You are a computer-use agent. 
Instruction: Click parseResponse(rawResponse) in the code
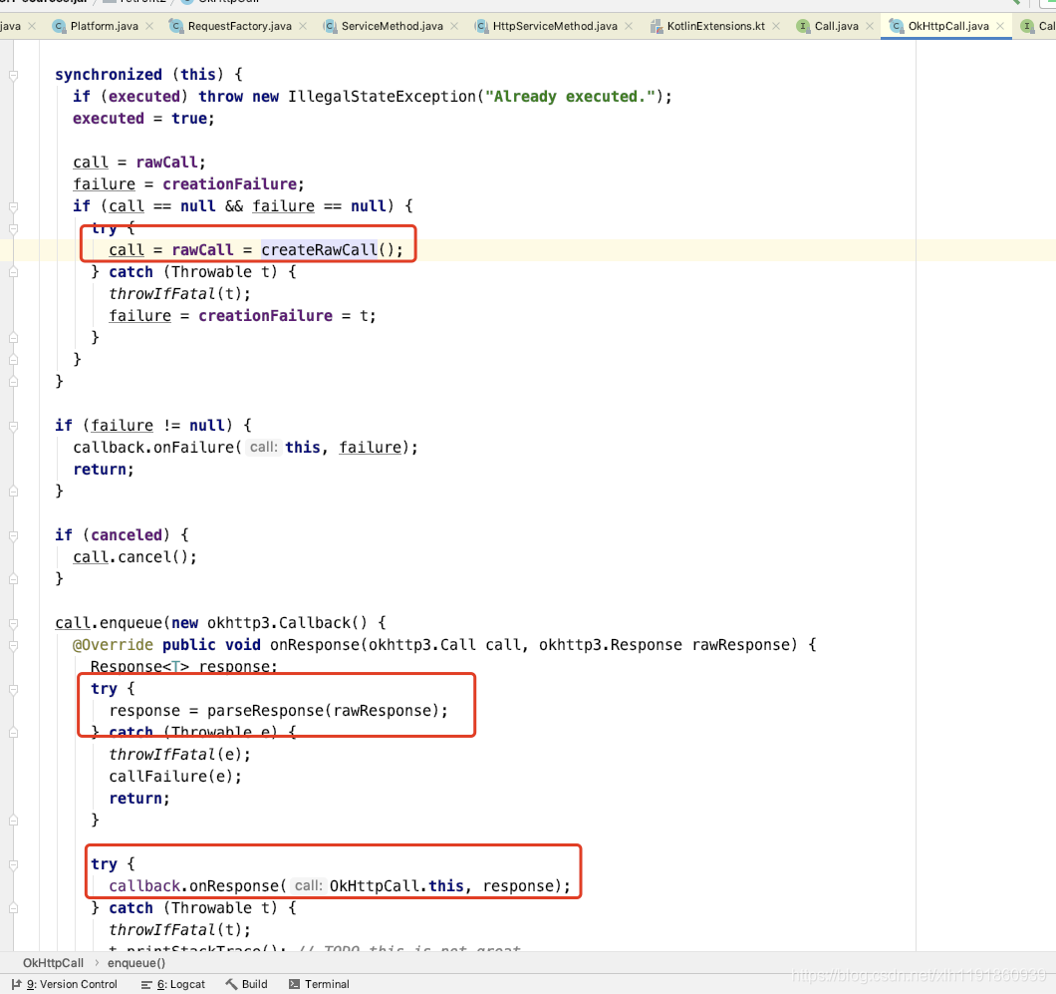[323, 710]
